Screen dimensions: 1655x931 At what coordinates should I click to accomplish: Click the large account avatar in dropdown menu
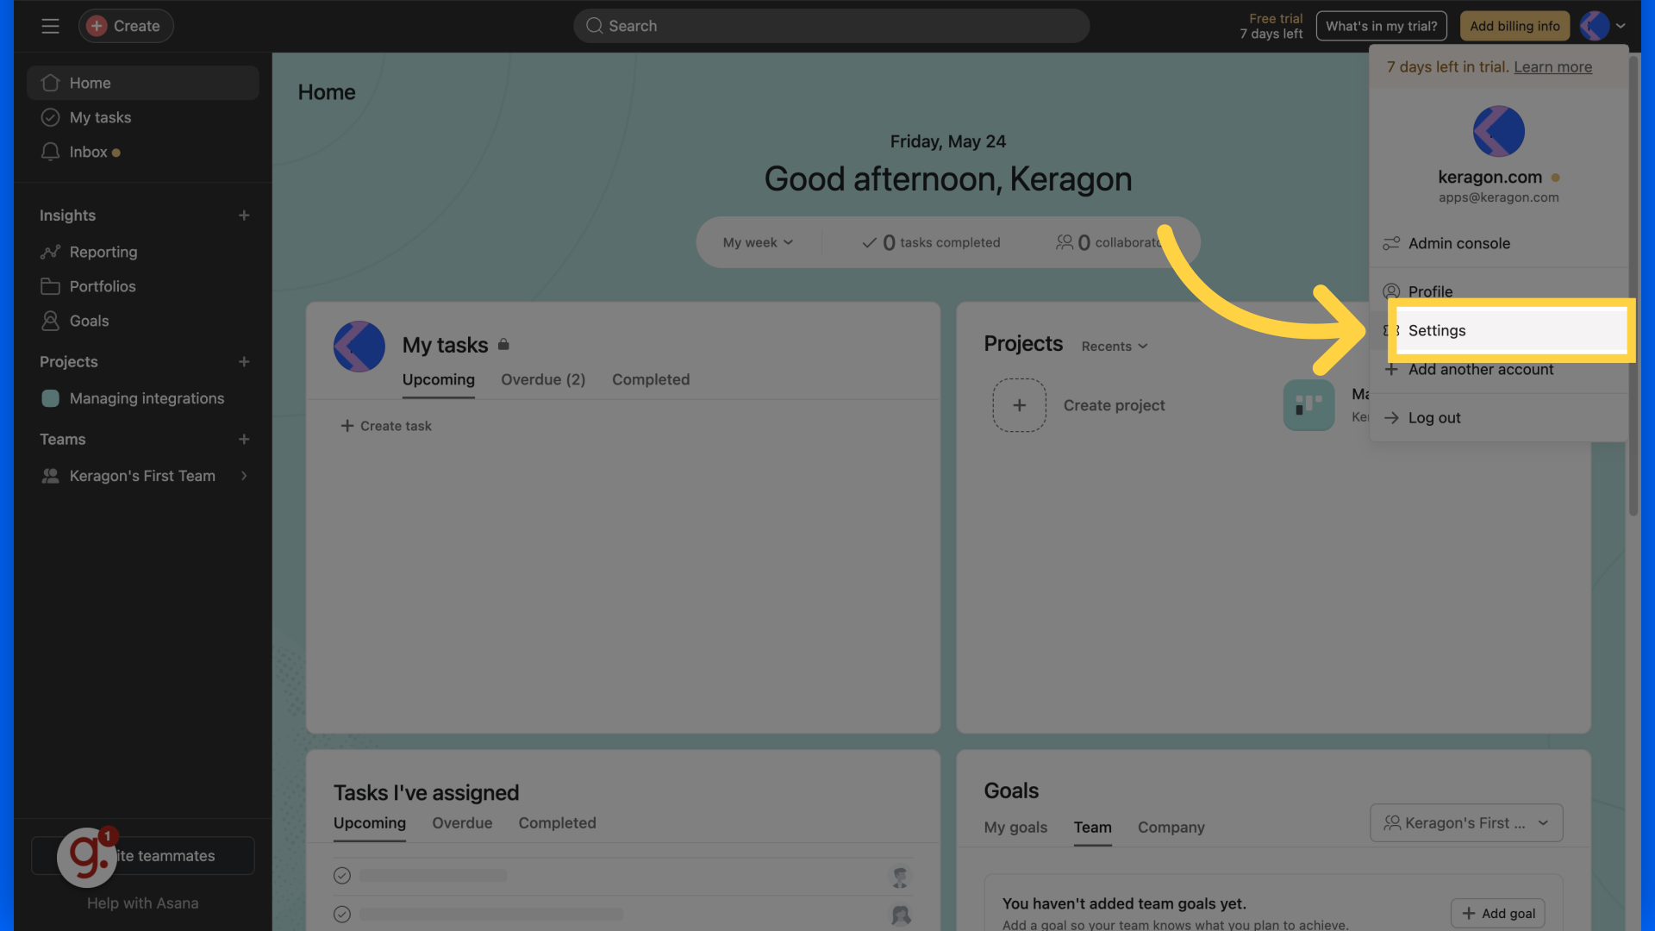coord(1498,131)
